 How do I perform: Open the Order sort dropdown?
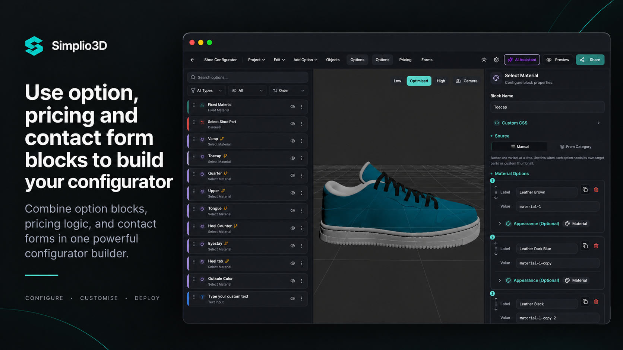pos(288,91)
